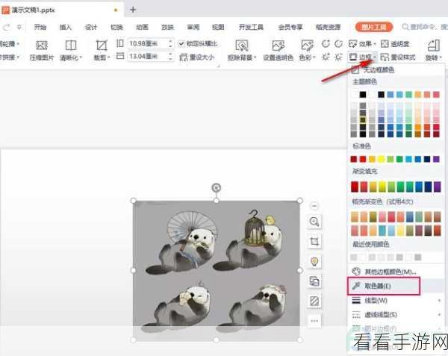Click the increase brightness sun icon in the ribbon

click(326, 57)
